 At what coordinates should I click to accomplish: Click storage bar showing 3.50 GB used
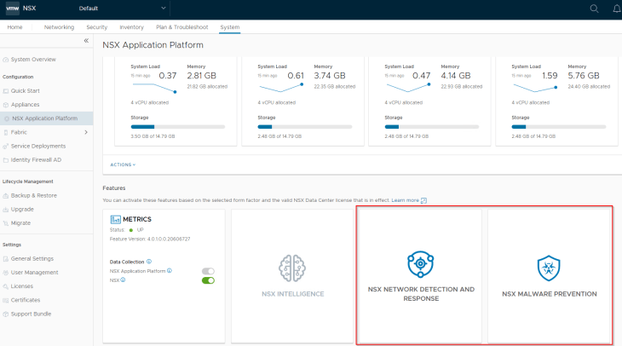coord(178,127)
